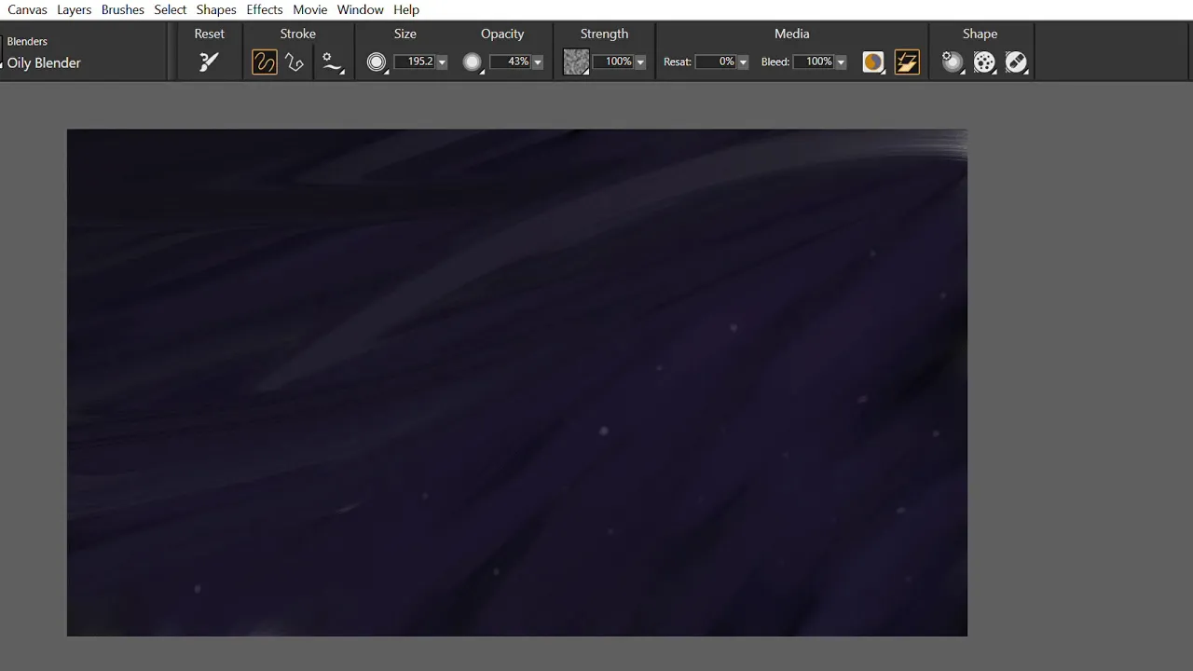
Task: Expand the Strength slider dropdown arrow
Action: (640, 62)
